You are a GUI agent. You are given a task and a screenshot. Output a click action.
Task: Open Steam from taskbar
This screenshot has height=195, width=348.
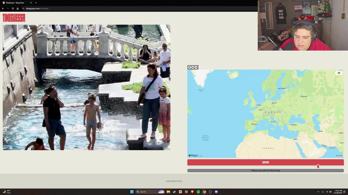click(174, 192)
